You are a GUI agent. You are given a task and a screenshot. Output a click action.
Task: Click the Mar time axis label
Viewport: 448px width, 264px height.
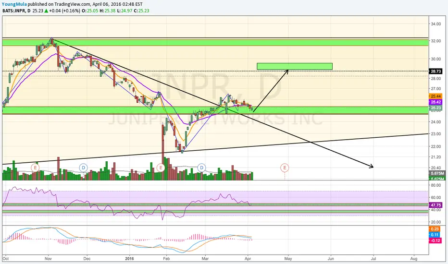click(205, 259)
